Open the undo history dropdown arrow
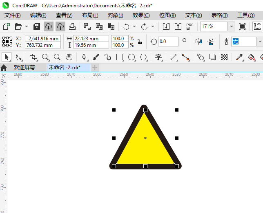 [134, 26]
